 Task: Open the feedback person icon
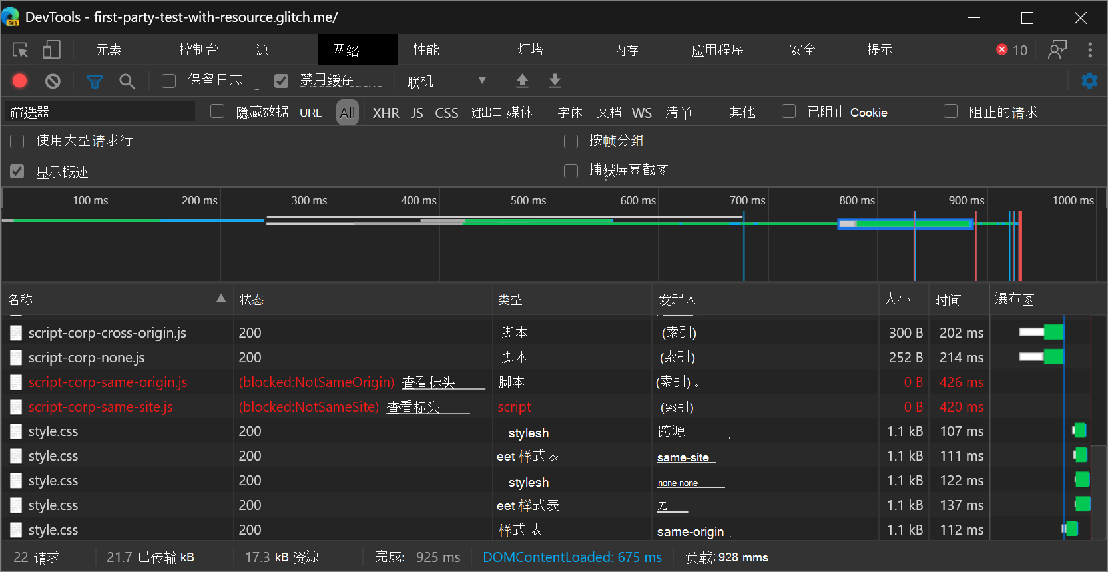[x=1057, y=50]
